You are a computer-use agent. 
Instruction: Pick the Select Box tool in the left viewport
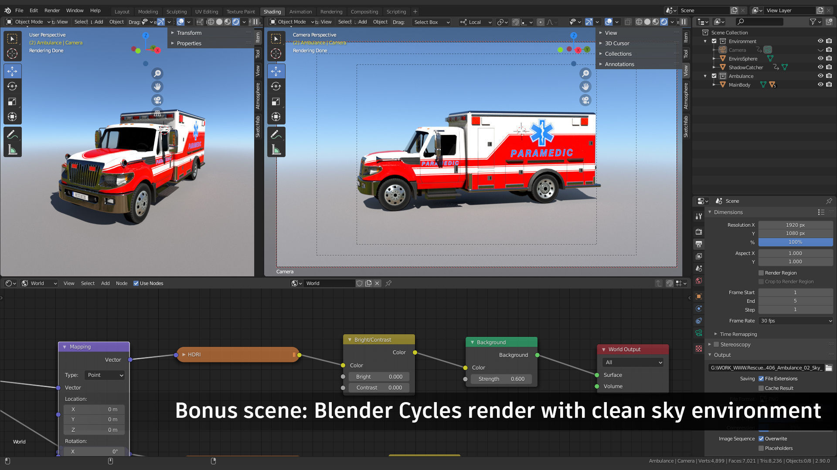point(12,39)
